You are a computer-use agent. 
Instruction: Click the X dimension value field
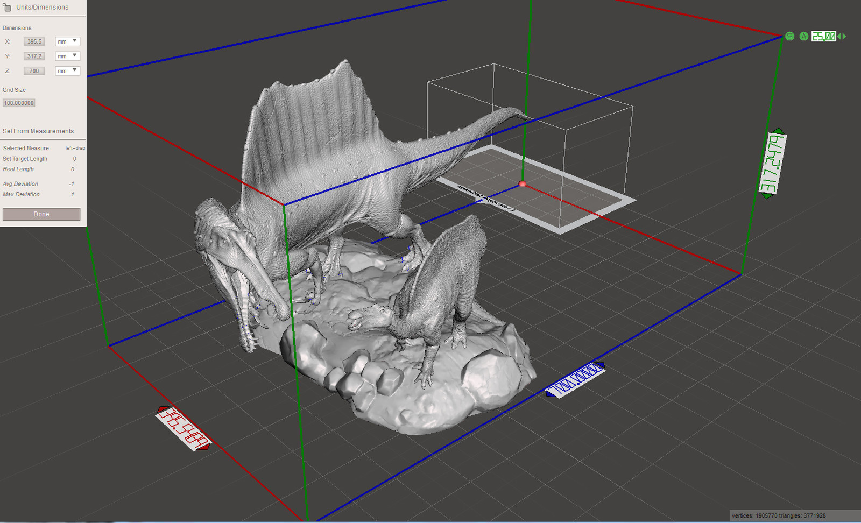coord(34,41)
